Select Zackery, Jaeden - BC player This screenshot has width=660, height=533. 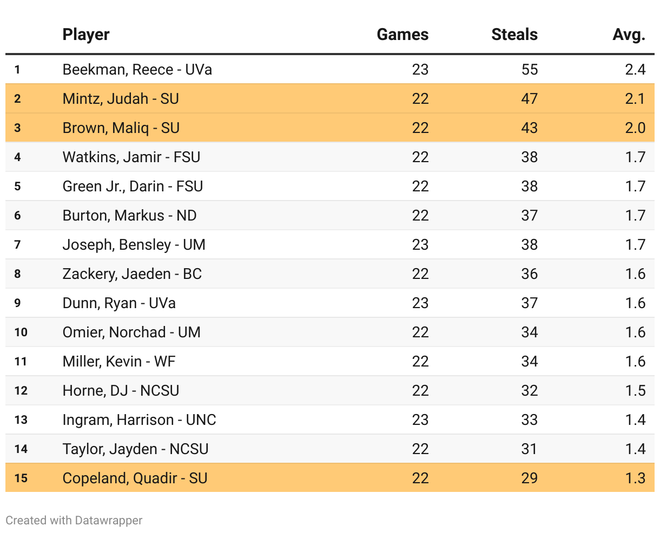pos(132,274)
